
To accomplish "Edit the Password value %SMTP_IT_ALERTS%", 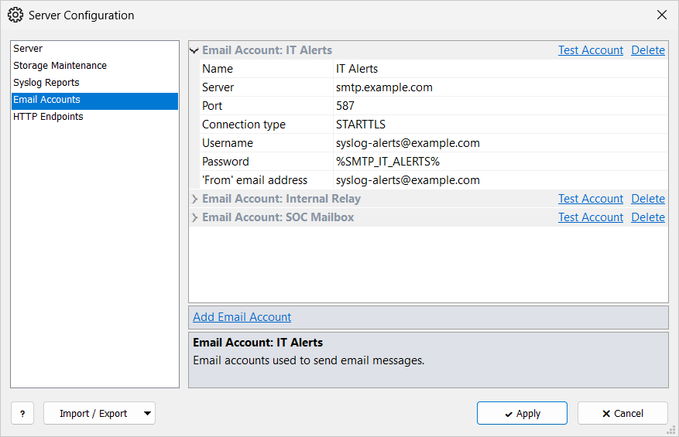I will pos(500,162).
